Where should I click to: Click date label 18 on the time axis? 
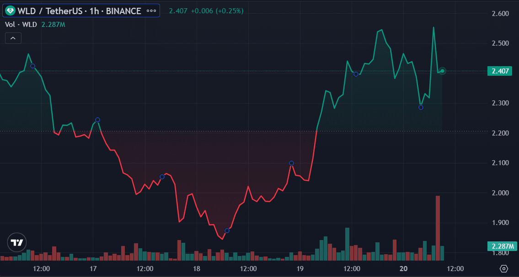197,269
